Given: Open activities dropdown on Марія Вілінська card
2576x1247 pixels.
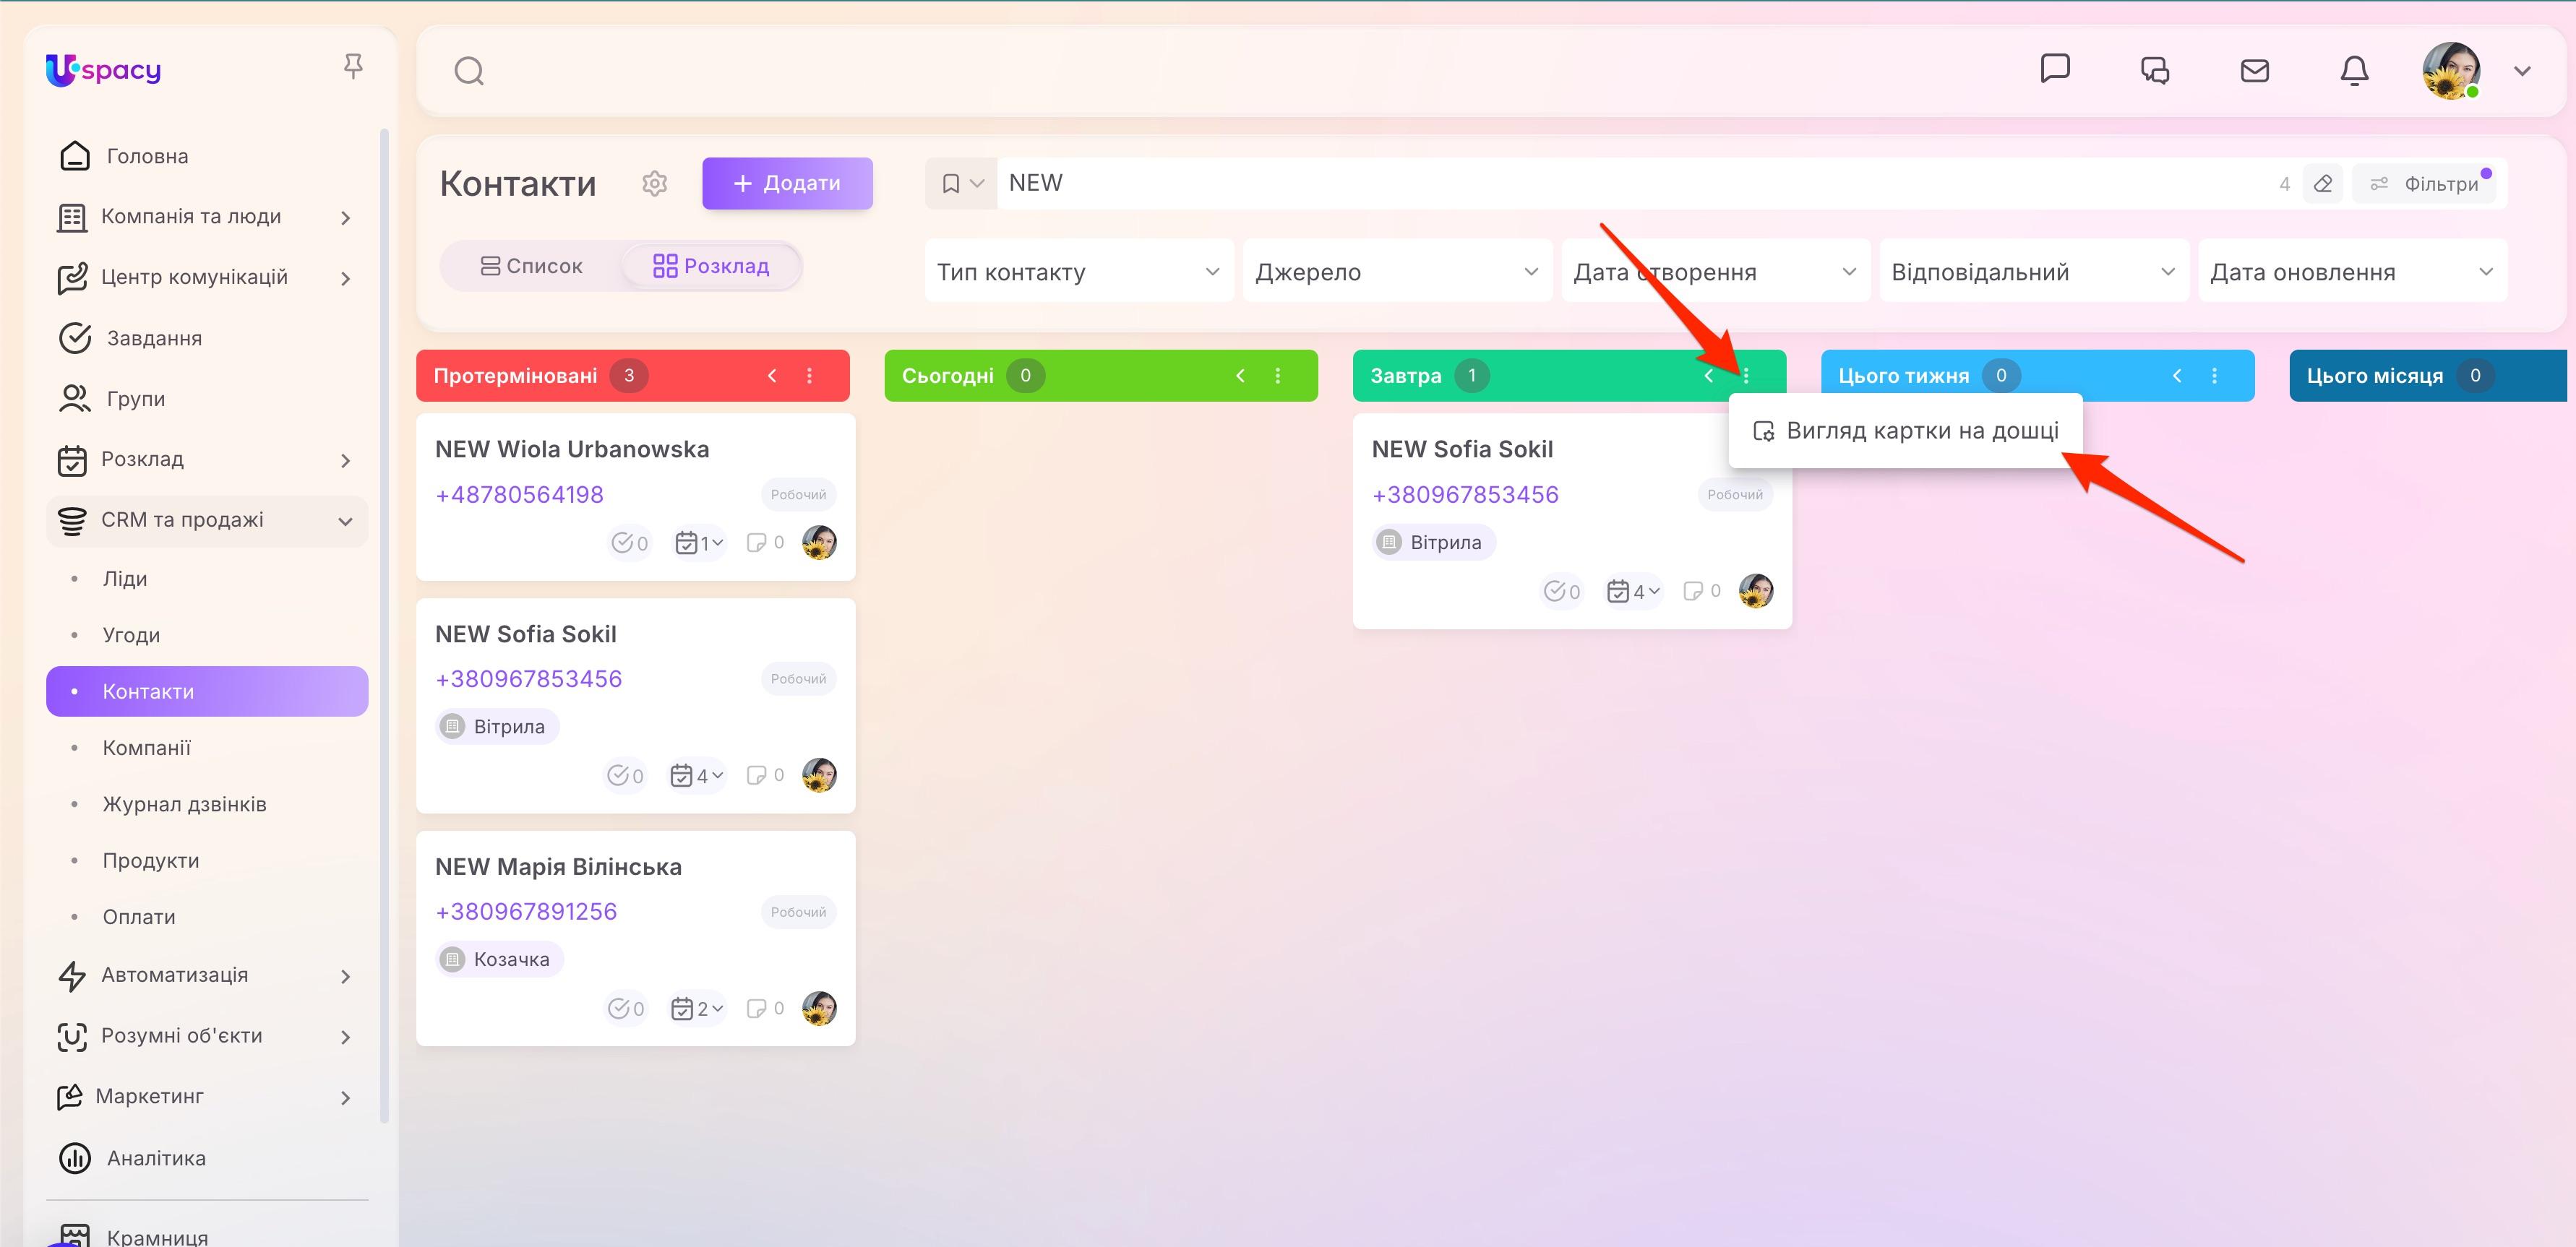Looking at the screenshot, I should 696,1008.
